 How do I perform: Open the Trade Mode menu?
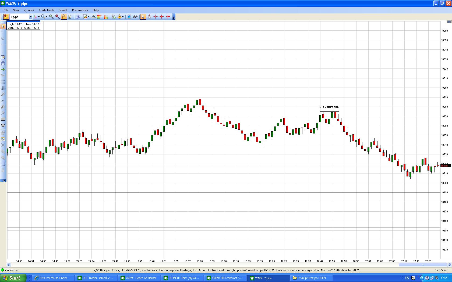click(46, 10)
